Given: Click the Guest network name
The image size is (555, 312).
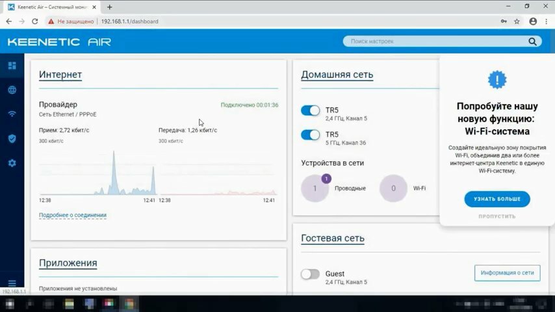Looking at the screenshot, I should click(x=335, y=274).
